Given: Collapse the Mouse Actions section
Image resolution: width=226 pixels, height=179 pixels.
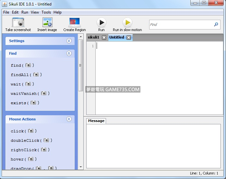Looking at the screenshot, I should click(x=69, y=119).
